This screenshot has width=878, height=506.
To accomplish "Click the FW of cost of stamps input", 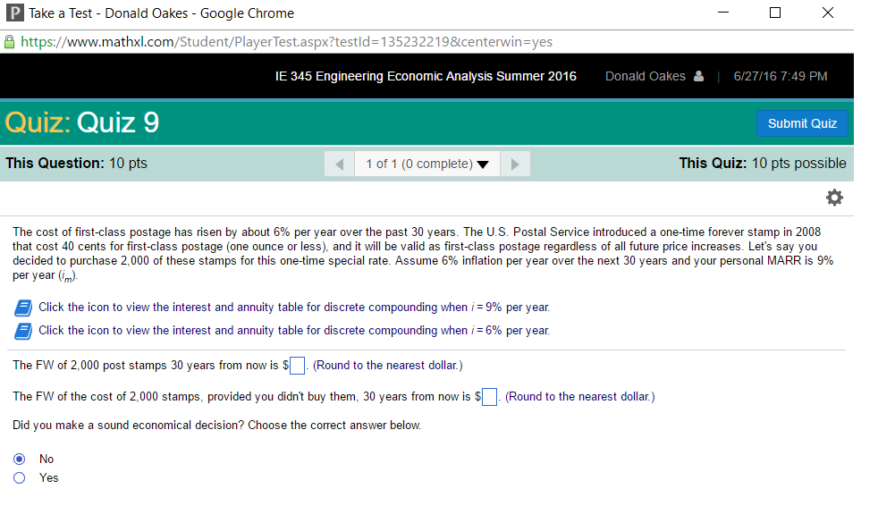I will [490, 397].
